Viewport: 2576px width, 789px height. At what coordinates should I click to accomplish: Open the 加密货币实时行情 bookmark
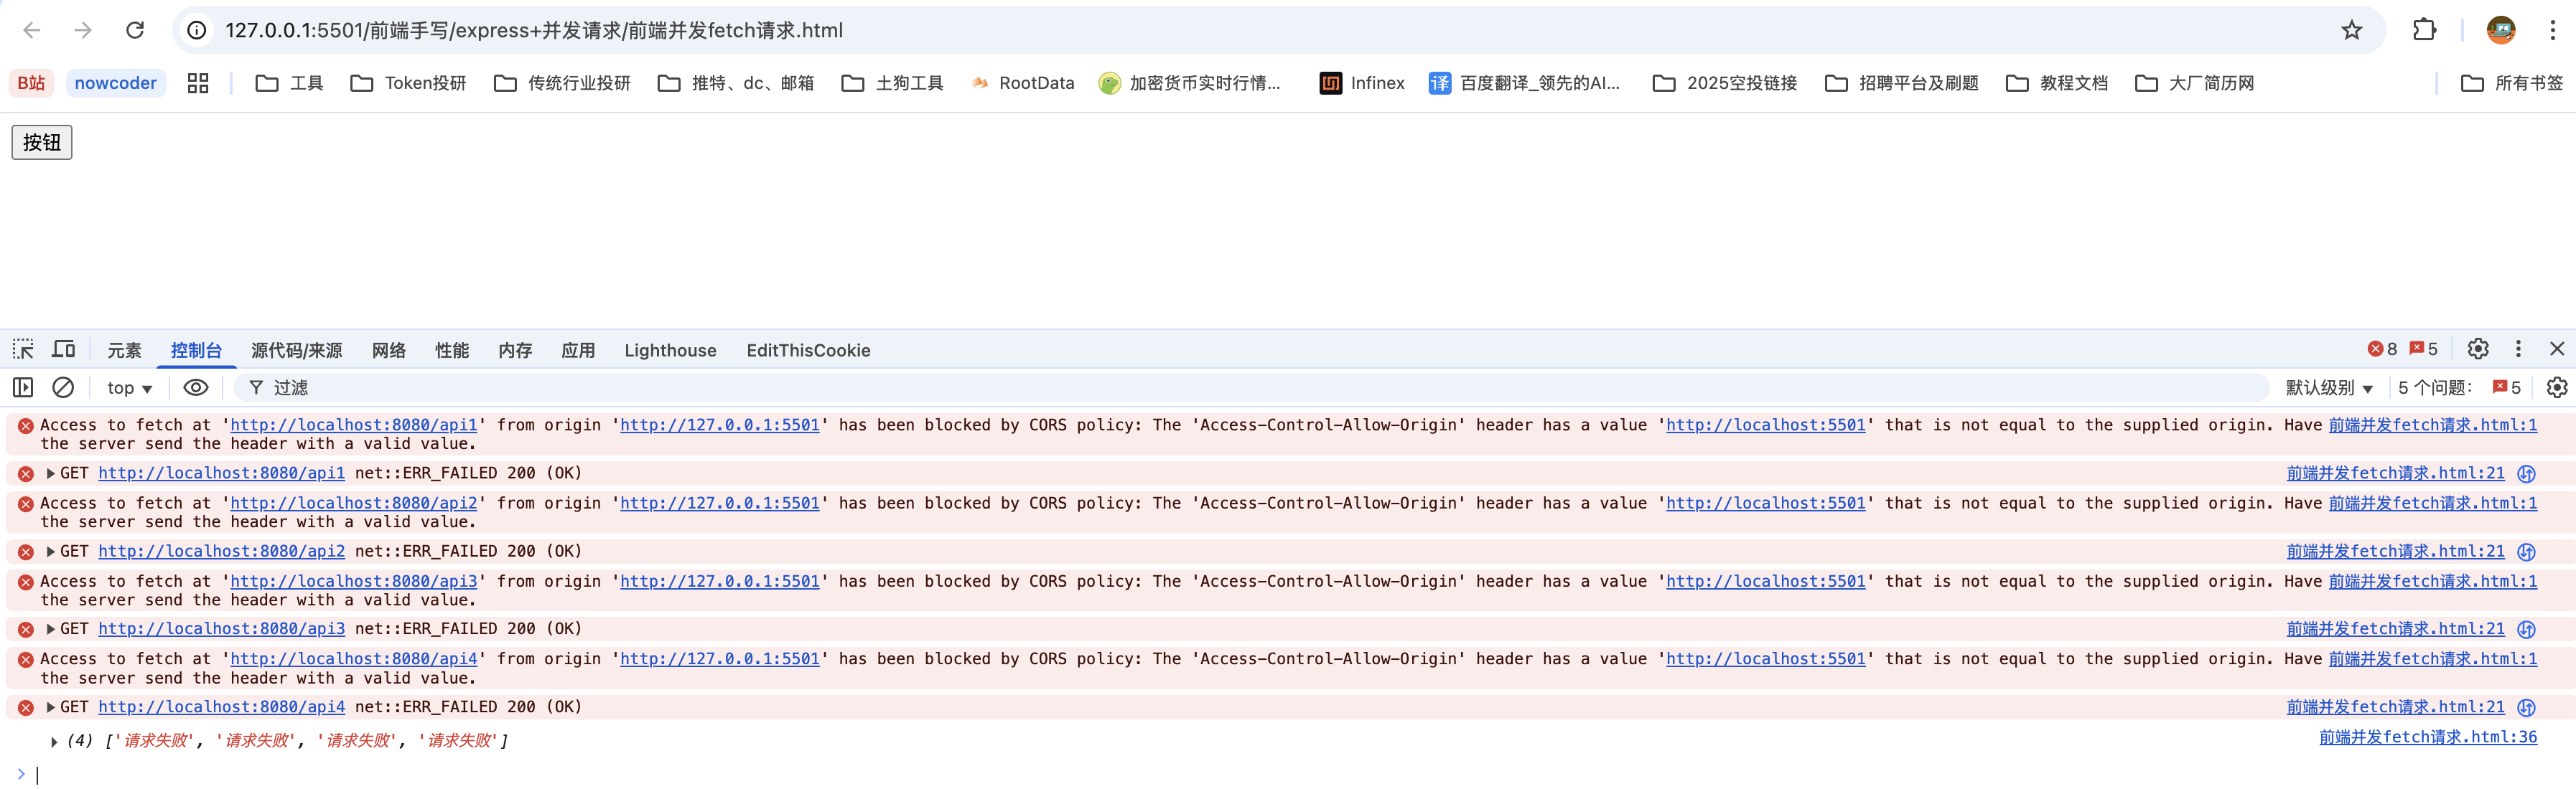point(1189,83)
